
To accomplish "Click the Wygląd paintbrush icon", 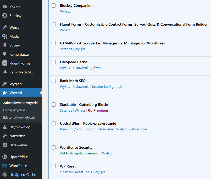I will click(5, 84).
